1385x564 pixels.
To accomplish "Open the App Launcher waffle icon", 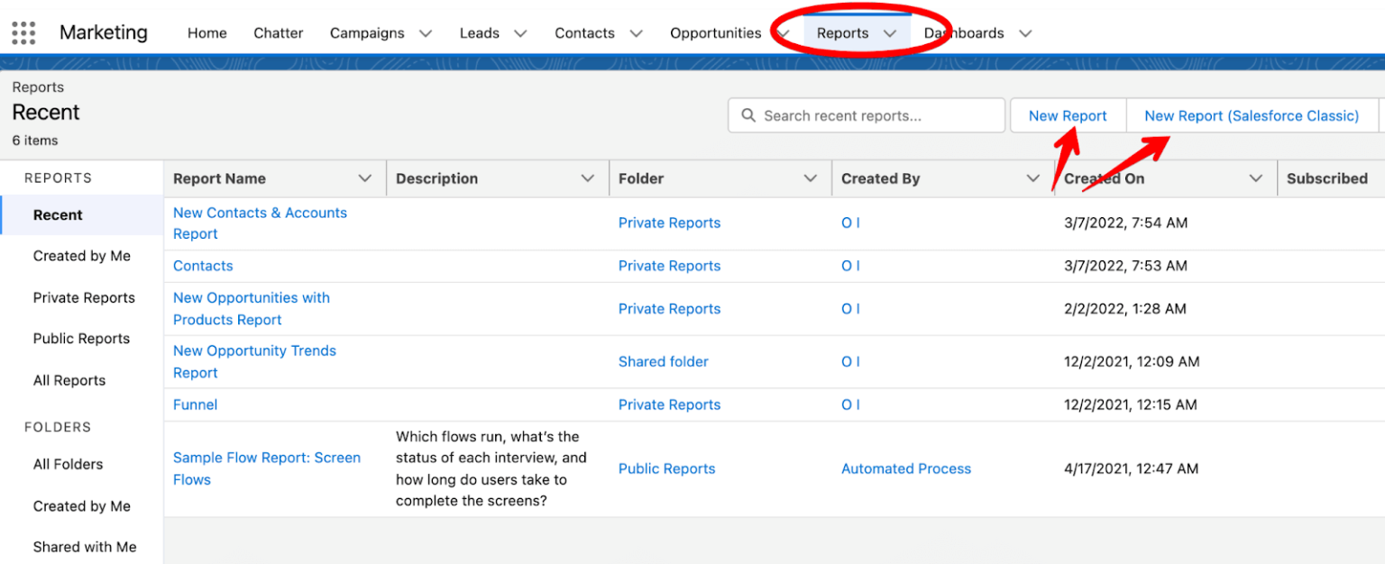I will click(x=23, y=32).
